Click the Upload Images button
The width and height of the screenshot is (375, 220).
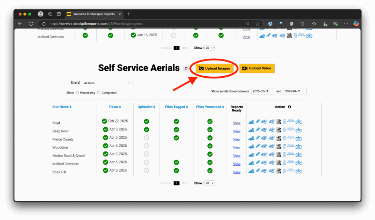[x=214, y=69]
